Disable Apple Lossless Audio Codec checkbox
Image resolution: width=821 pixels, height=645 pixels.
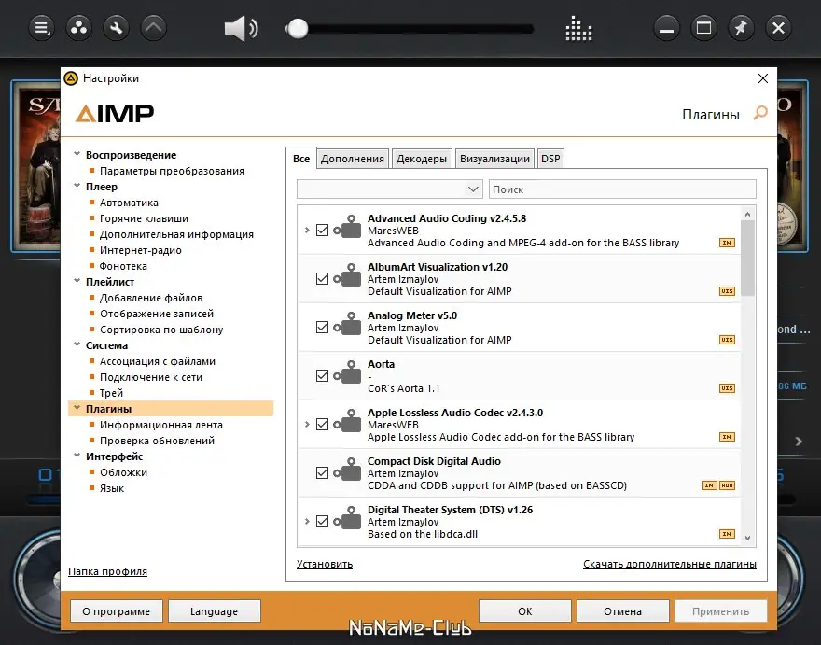pos(322,424)
